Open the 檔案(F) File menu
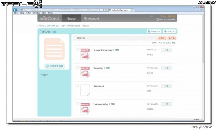The width and height of the screenshot is (217, 131). [x=16, y=13]
